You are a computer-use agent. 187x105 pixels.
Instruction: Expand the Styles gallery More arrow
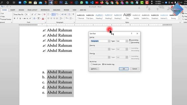tap(179, 19)
